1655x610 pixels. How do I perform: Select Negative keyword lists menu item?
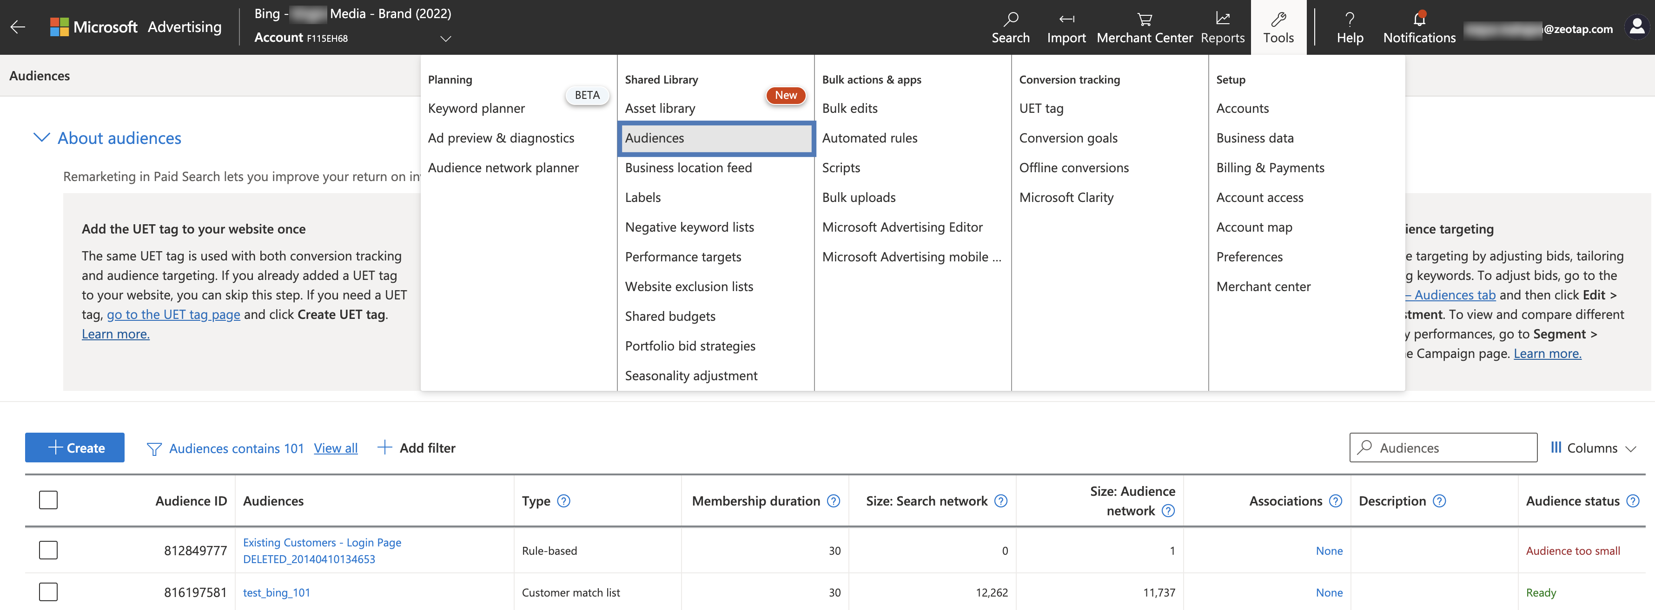(688, 227)
